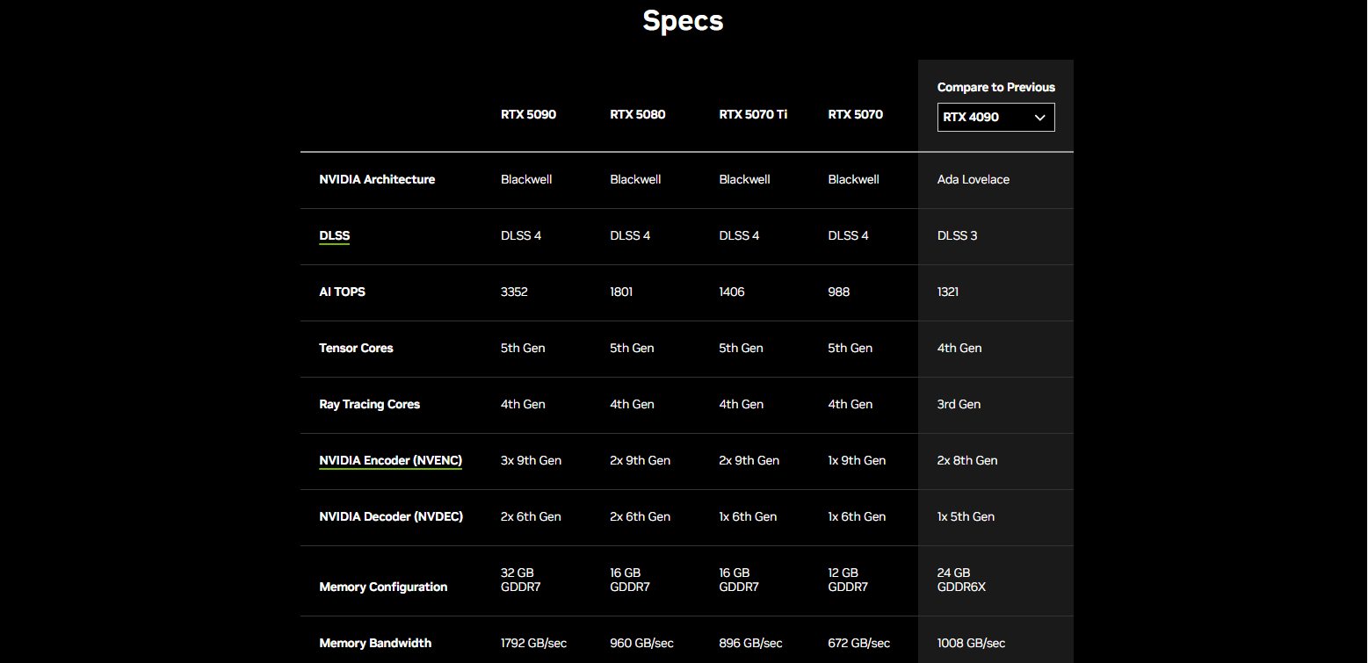Select the RTX 5090 column header
Viewport: 1368px width, 663px height.
[528, 114]
